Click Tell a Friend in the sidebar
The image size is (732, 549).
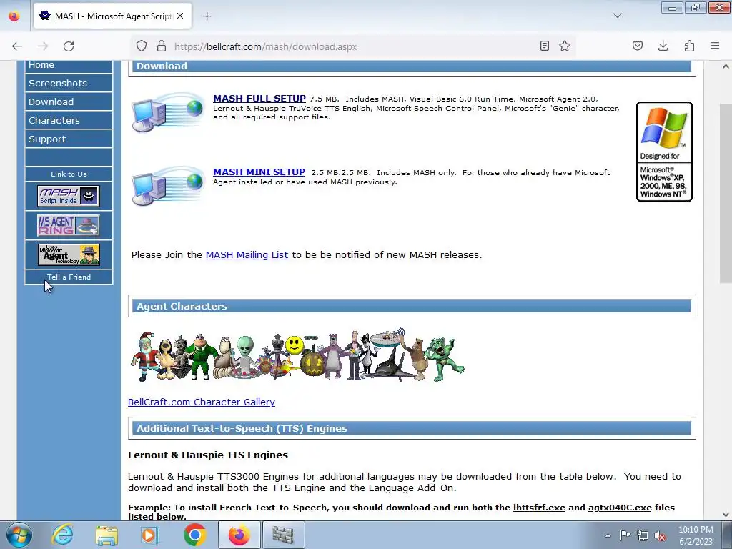click(x=69, y=277)
